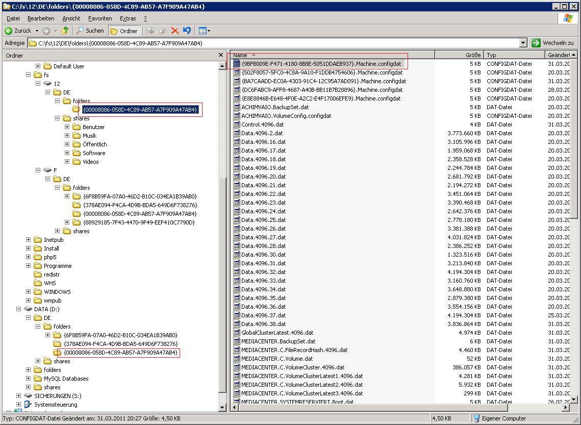Expand the Musik share node
The height and width of the screenshot is (425, 581).
tap(67, 135)
